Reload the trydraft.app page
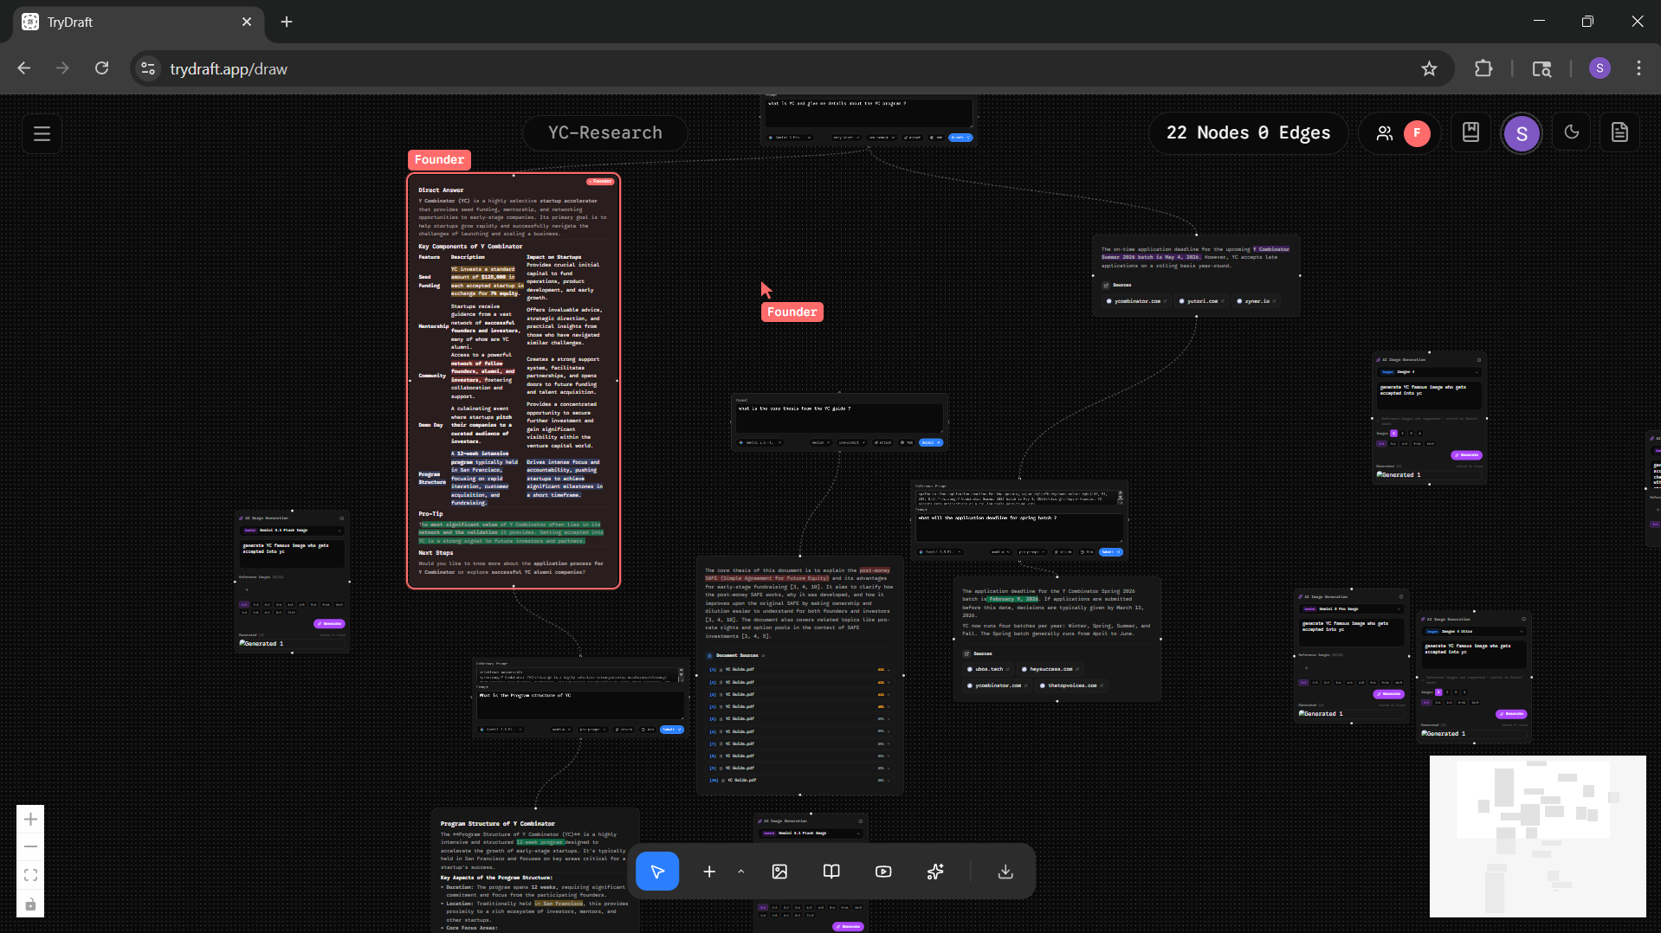Screen dimensions: 1661x933 pyautogui.click(x=101, y=68)
